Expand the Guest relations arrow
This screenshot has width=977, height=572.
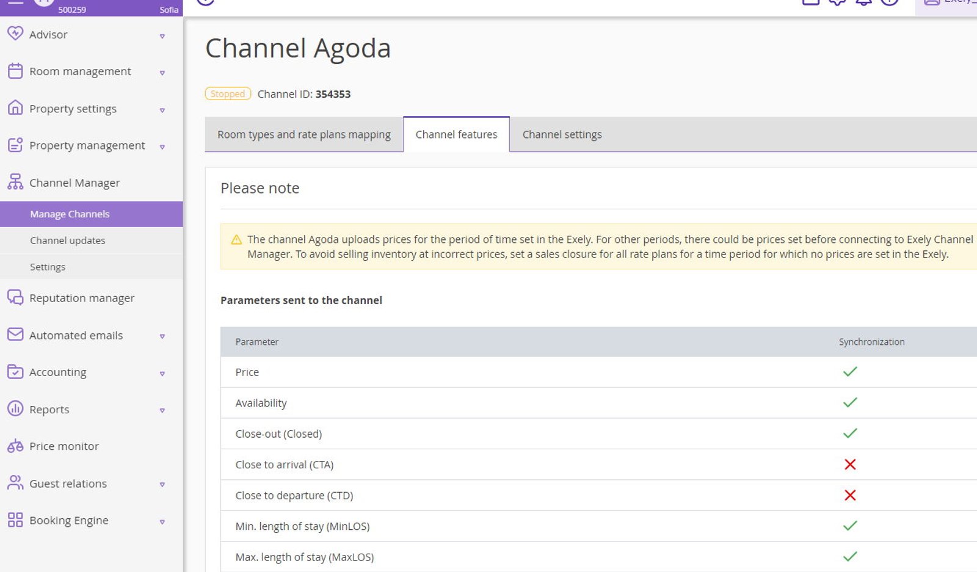pyautogui.click(x=162, y=485)
